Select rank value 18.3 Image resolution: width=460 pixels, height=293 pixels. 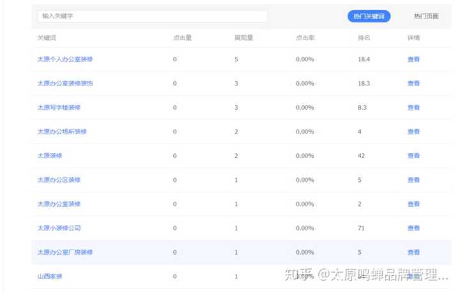(x=364, y=84)
